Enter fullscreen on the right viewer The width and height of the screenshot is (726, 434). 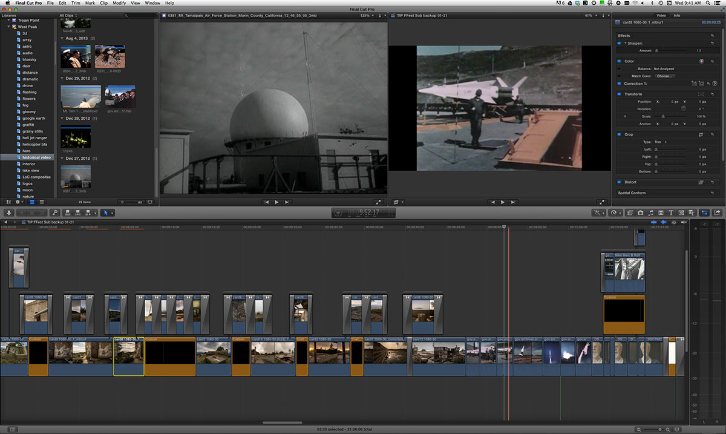coord(603,202)
